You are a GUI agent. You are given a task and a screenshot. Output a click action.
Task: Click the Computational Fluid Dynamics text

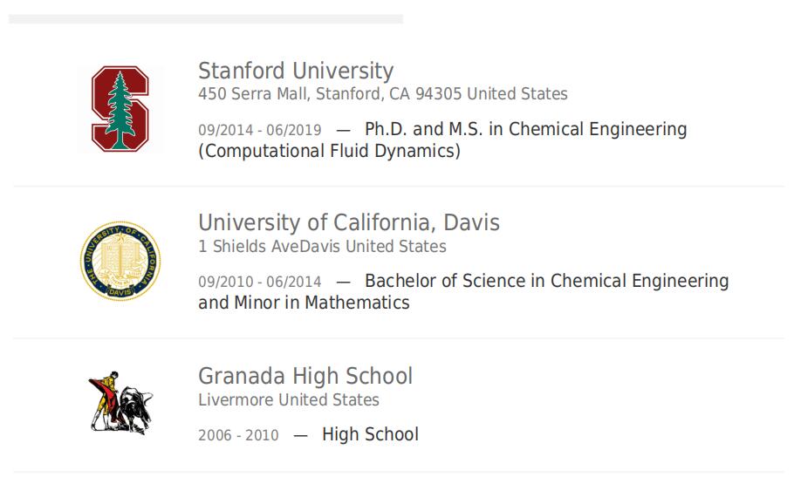pyautogui.click(x=329, y=151)
